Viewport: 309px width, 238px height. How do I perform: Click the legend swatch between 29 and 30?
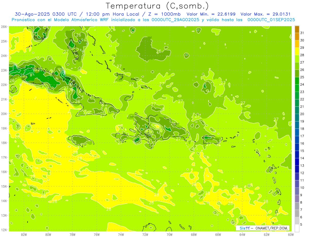click(297, 44)
